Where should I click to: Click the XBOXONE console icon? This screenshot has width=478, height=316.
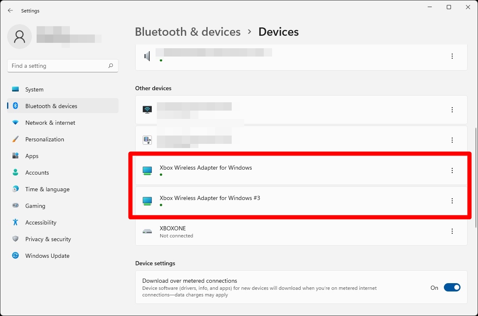[147, 232]
